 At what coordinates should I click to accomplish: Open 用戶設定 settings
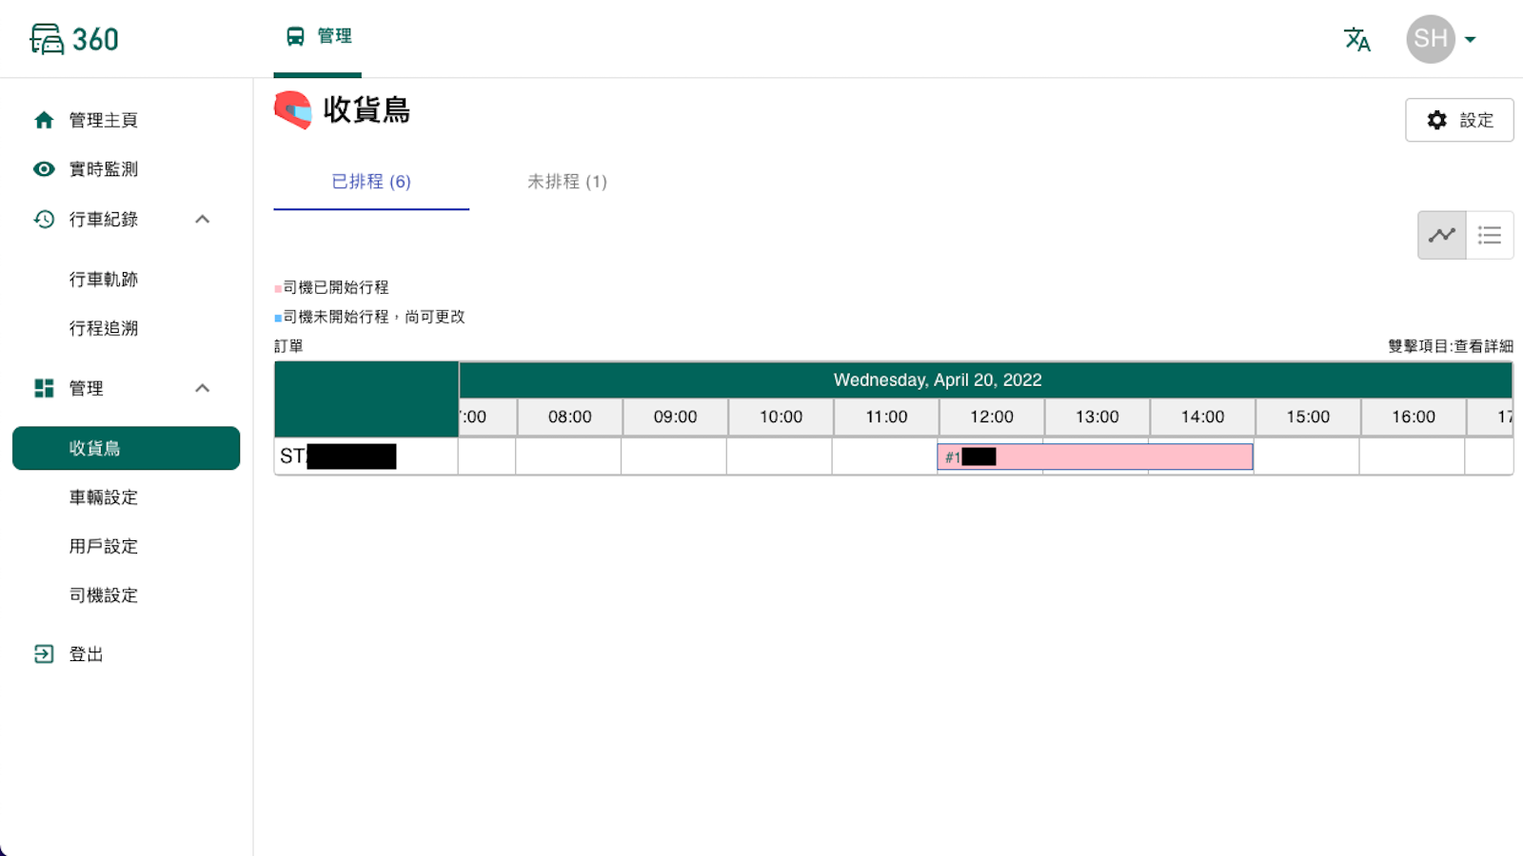[104, 547]
